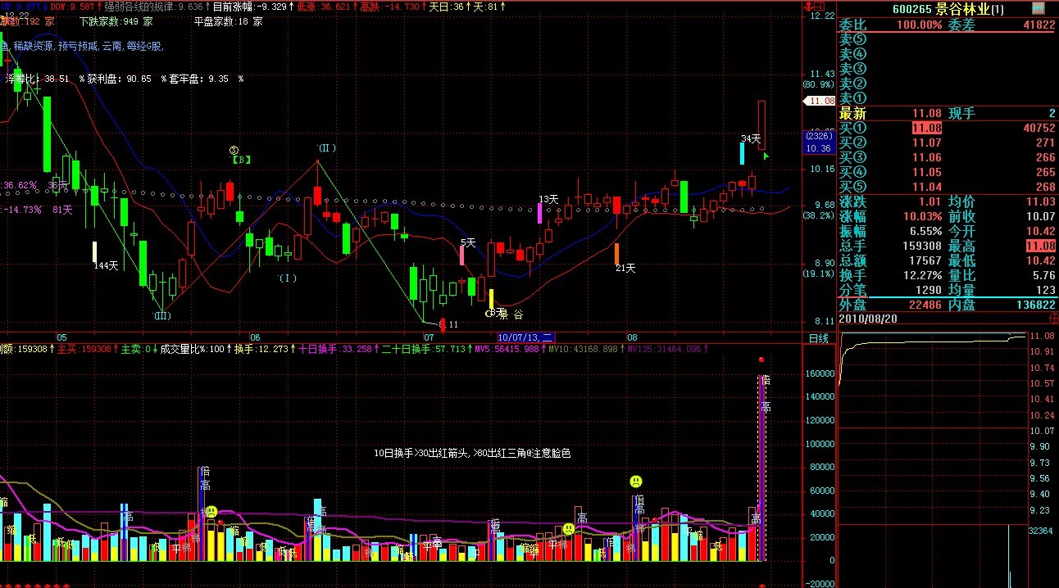Click the red dot above the tallest volume bar

[761, 360]
